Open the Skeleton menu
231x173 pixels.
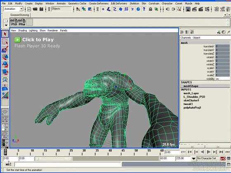tap(134, 3)
